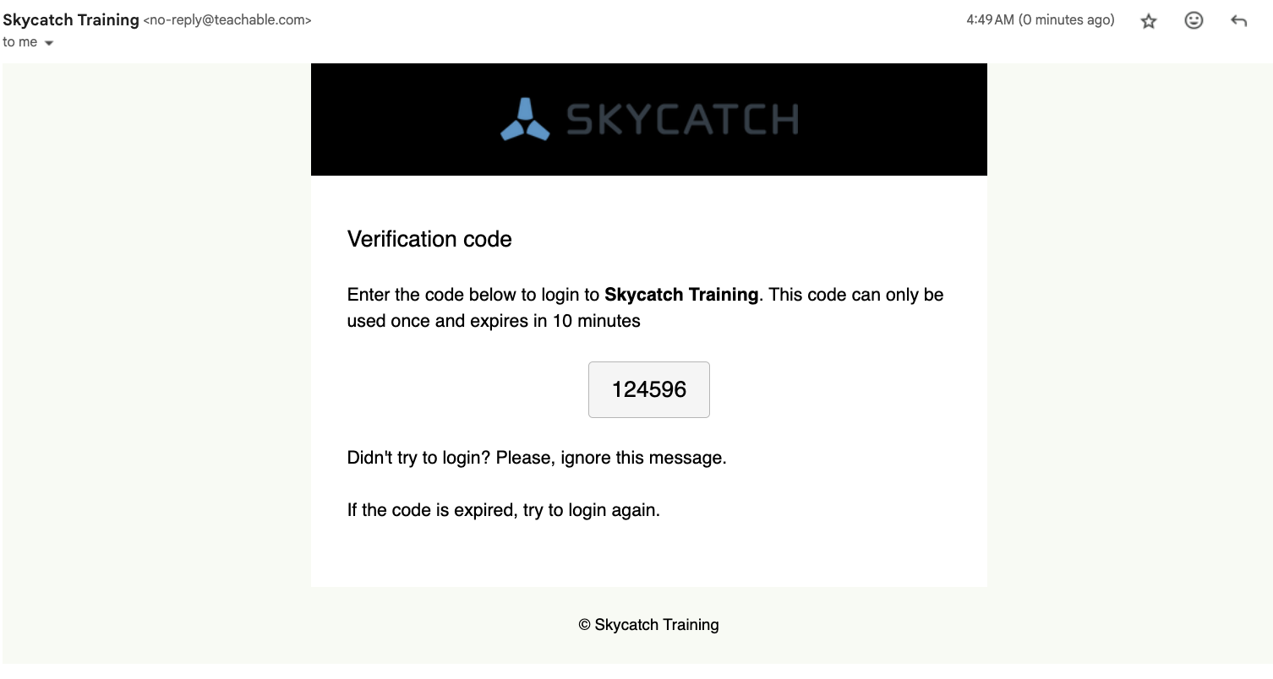1273x679 pixels.
Task: Click the blue Skycatch triangular logo icon
Action: click(525, 119)
